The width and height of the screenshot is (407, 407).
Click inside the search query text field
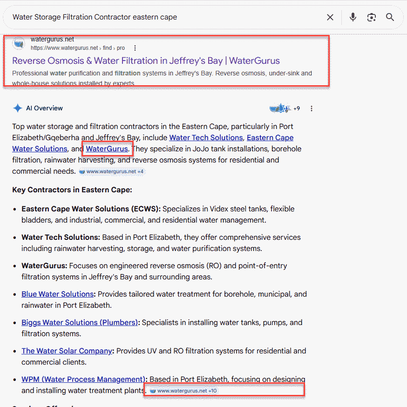[163, 17]
